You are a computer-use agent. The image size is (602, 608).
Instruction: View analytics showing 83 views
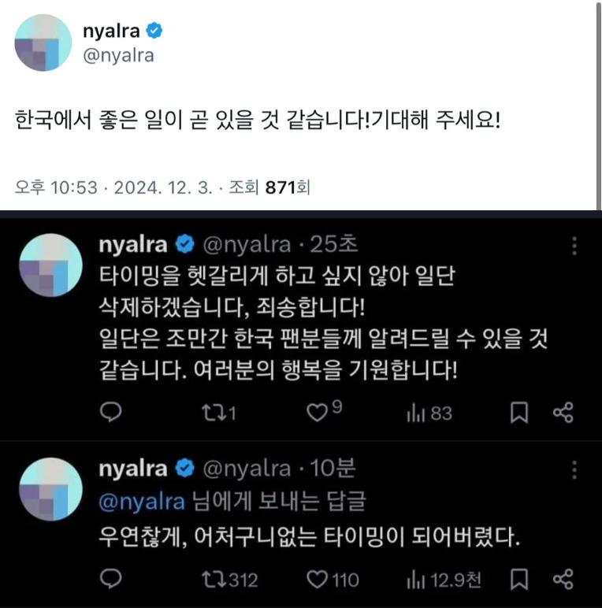429,413
